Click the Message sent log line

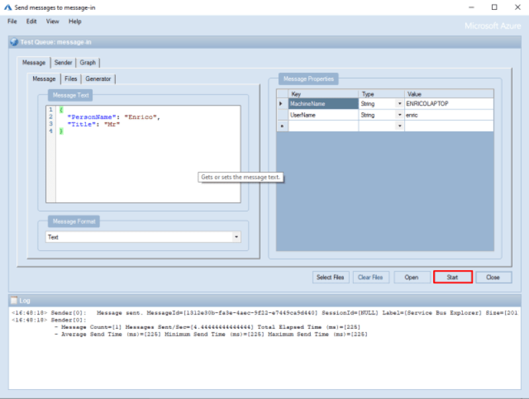(264, 312)
